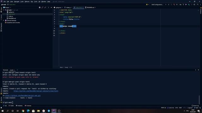The width and height of the screenshot is (202, 113).
Task: Open the Git menu
Action: coord(39,2)
